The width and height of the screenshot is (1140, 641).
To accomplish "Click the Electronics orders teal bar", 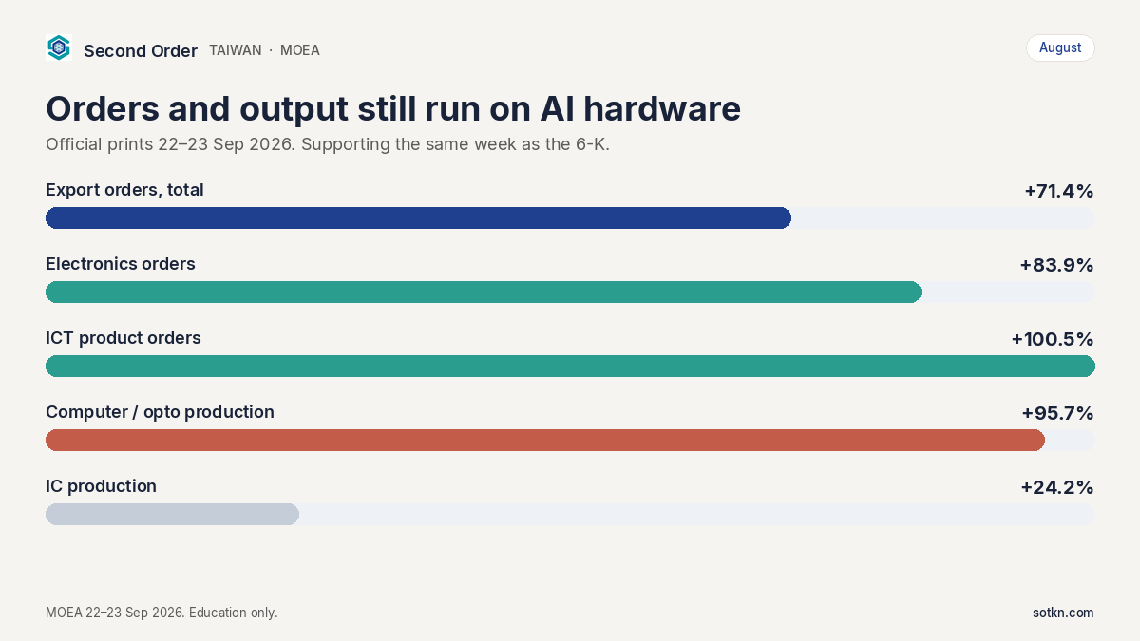I will click(x=484, y=292).
